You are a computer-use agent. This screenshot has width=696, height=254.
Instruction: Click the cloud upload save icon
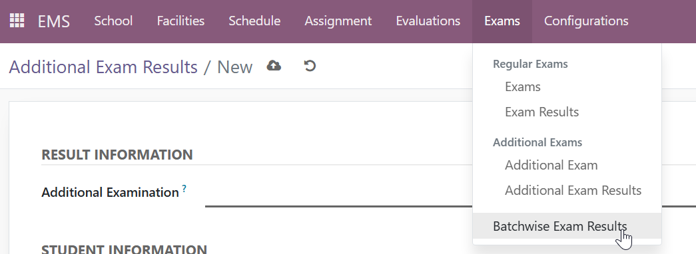click(274, 66)
